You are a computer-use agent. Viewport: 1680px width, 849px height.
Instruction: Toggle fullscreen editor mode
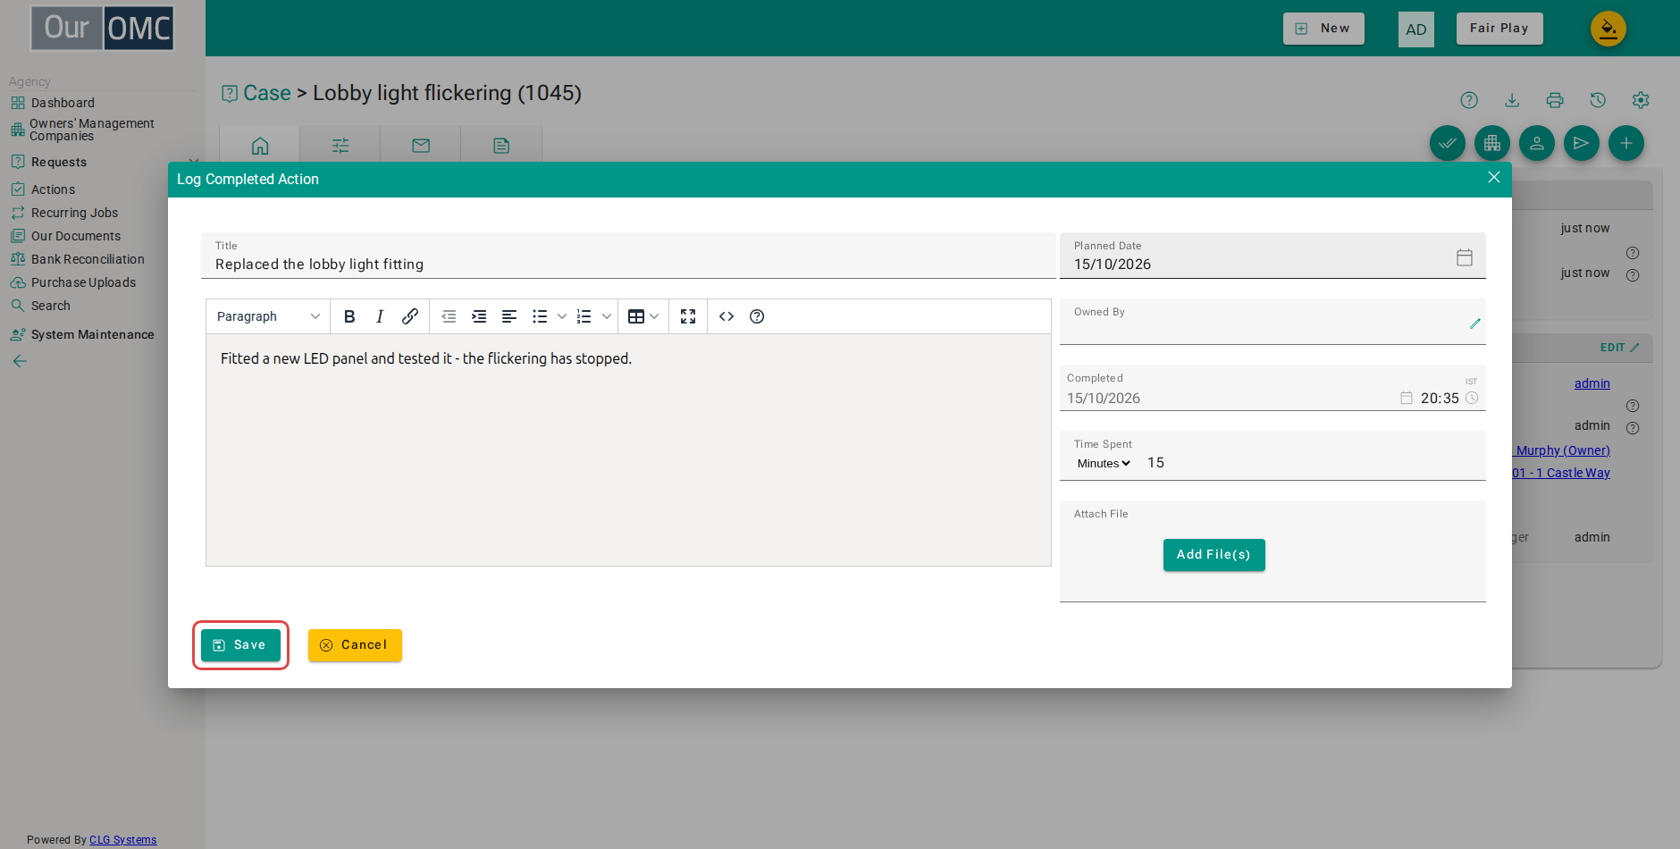click(688, 316)
